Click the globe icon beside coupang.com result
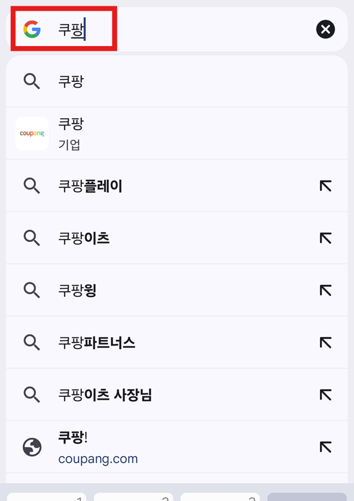The image size is (354, 501). point(32,447)
